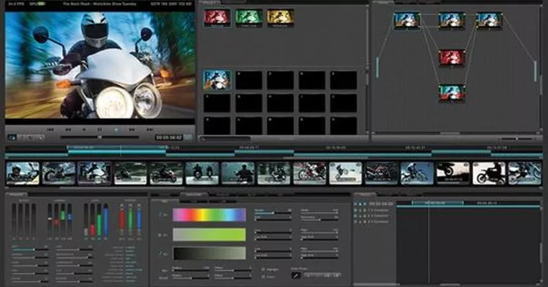This screenshot has width=548, height=287.
Task: Toggle visibility icon of first keyframe track
Action: [x=356, y=211]
